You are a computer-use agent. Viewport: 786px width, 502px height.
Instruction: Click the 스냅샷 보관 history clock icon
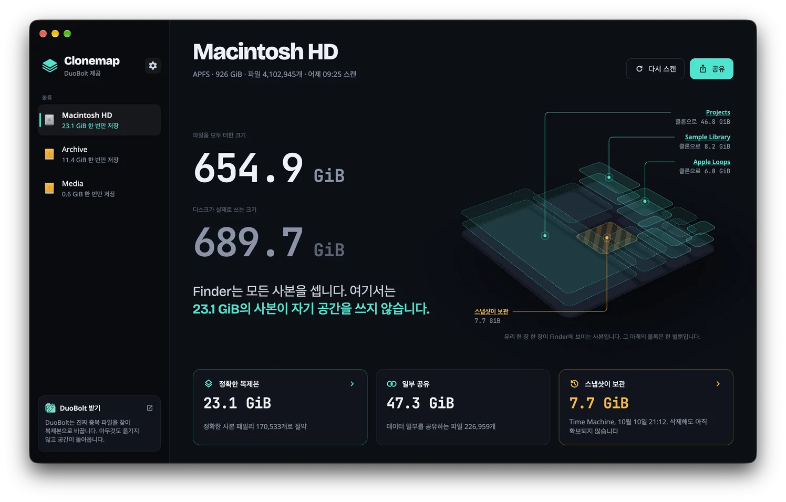coord(574,384)
